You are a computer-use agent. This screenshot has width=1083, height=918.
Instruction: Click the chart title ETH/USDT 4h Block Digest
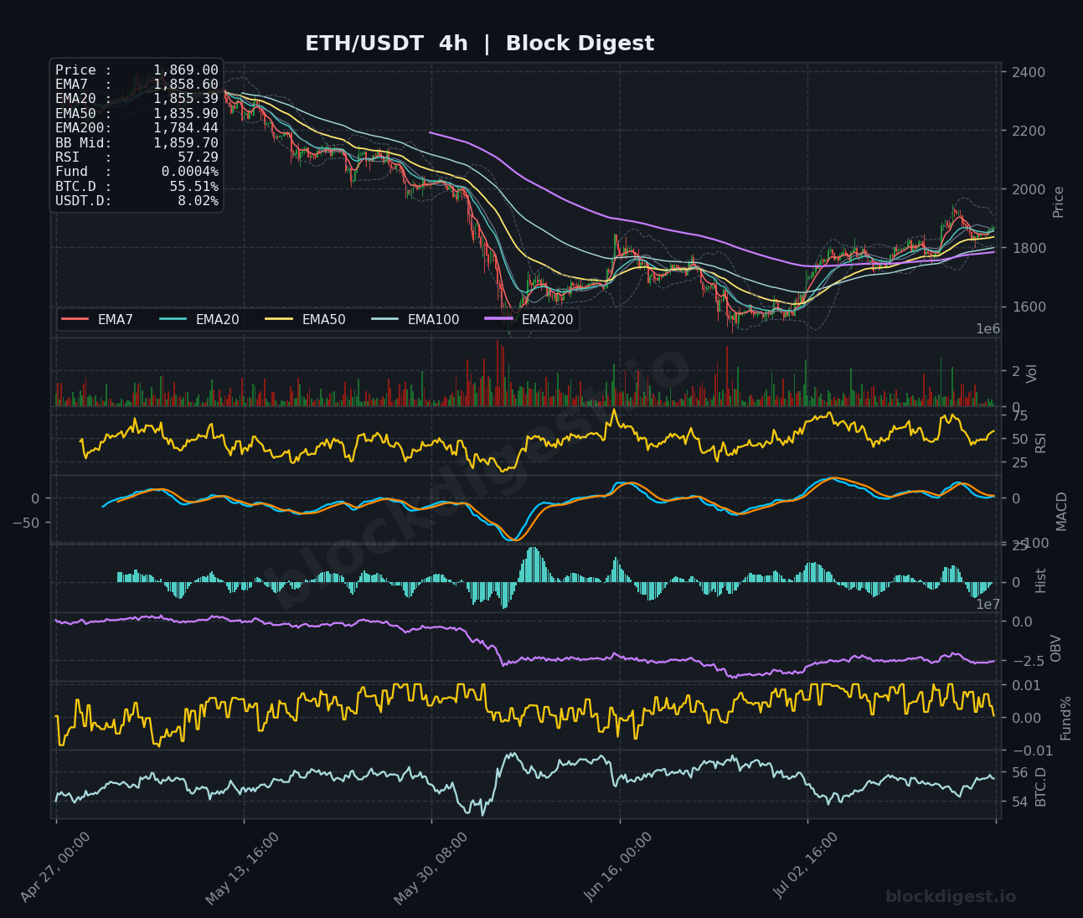pyautogui.click(x=479, y=44)
